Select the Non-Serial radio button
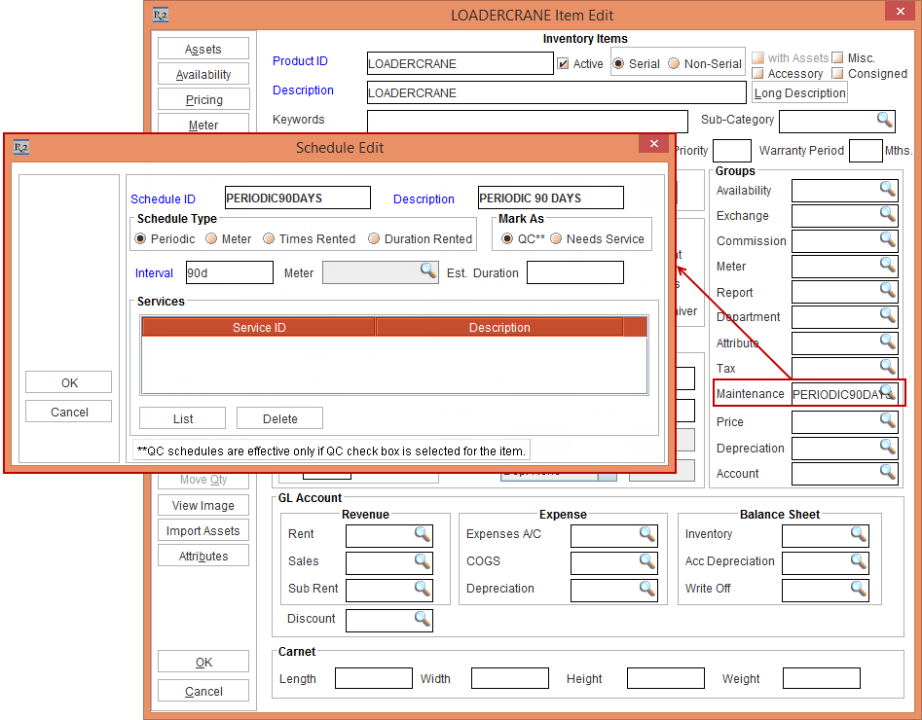Viewport: 922px width, 720px height. pyautogui.click(x=674, y=64)
